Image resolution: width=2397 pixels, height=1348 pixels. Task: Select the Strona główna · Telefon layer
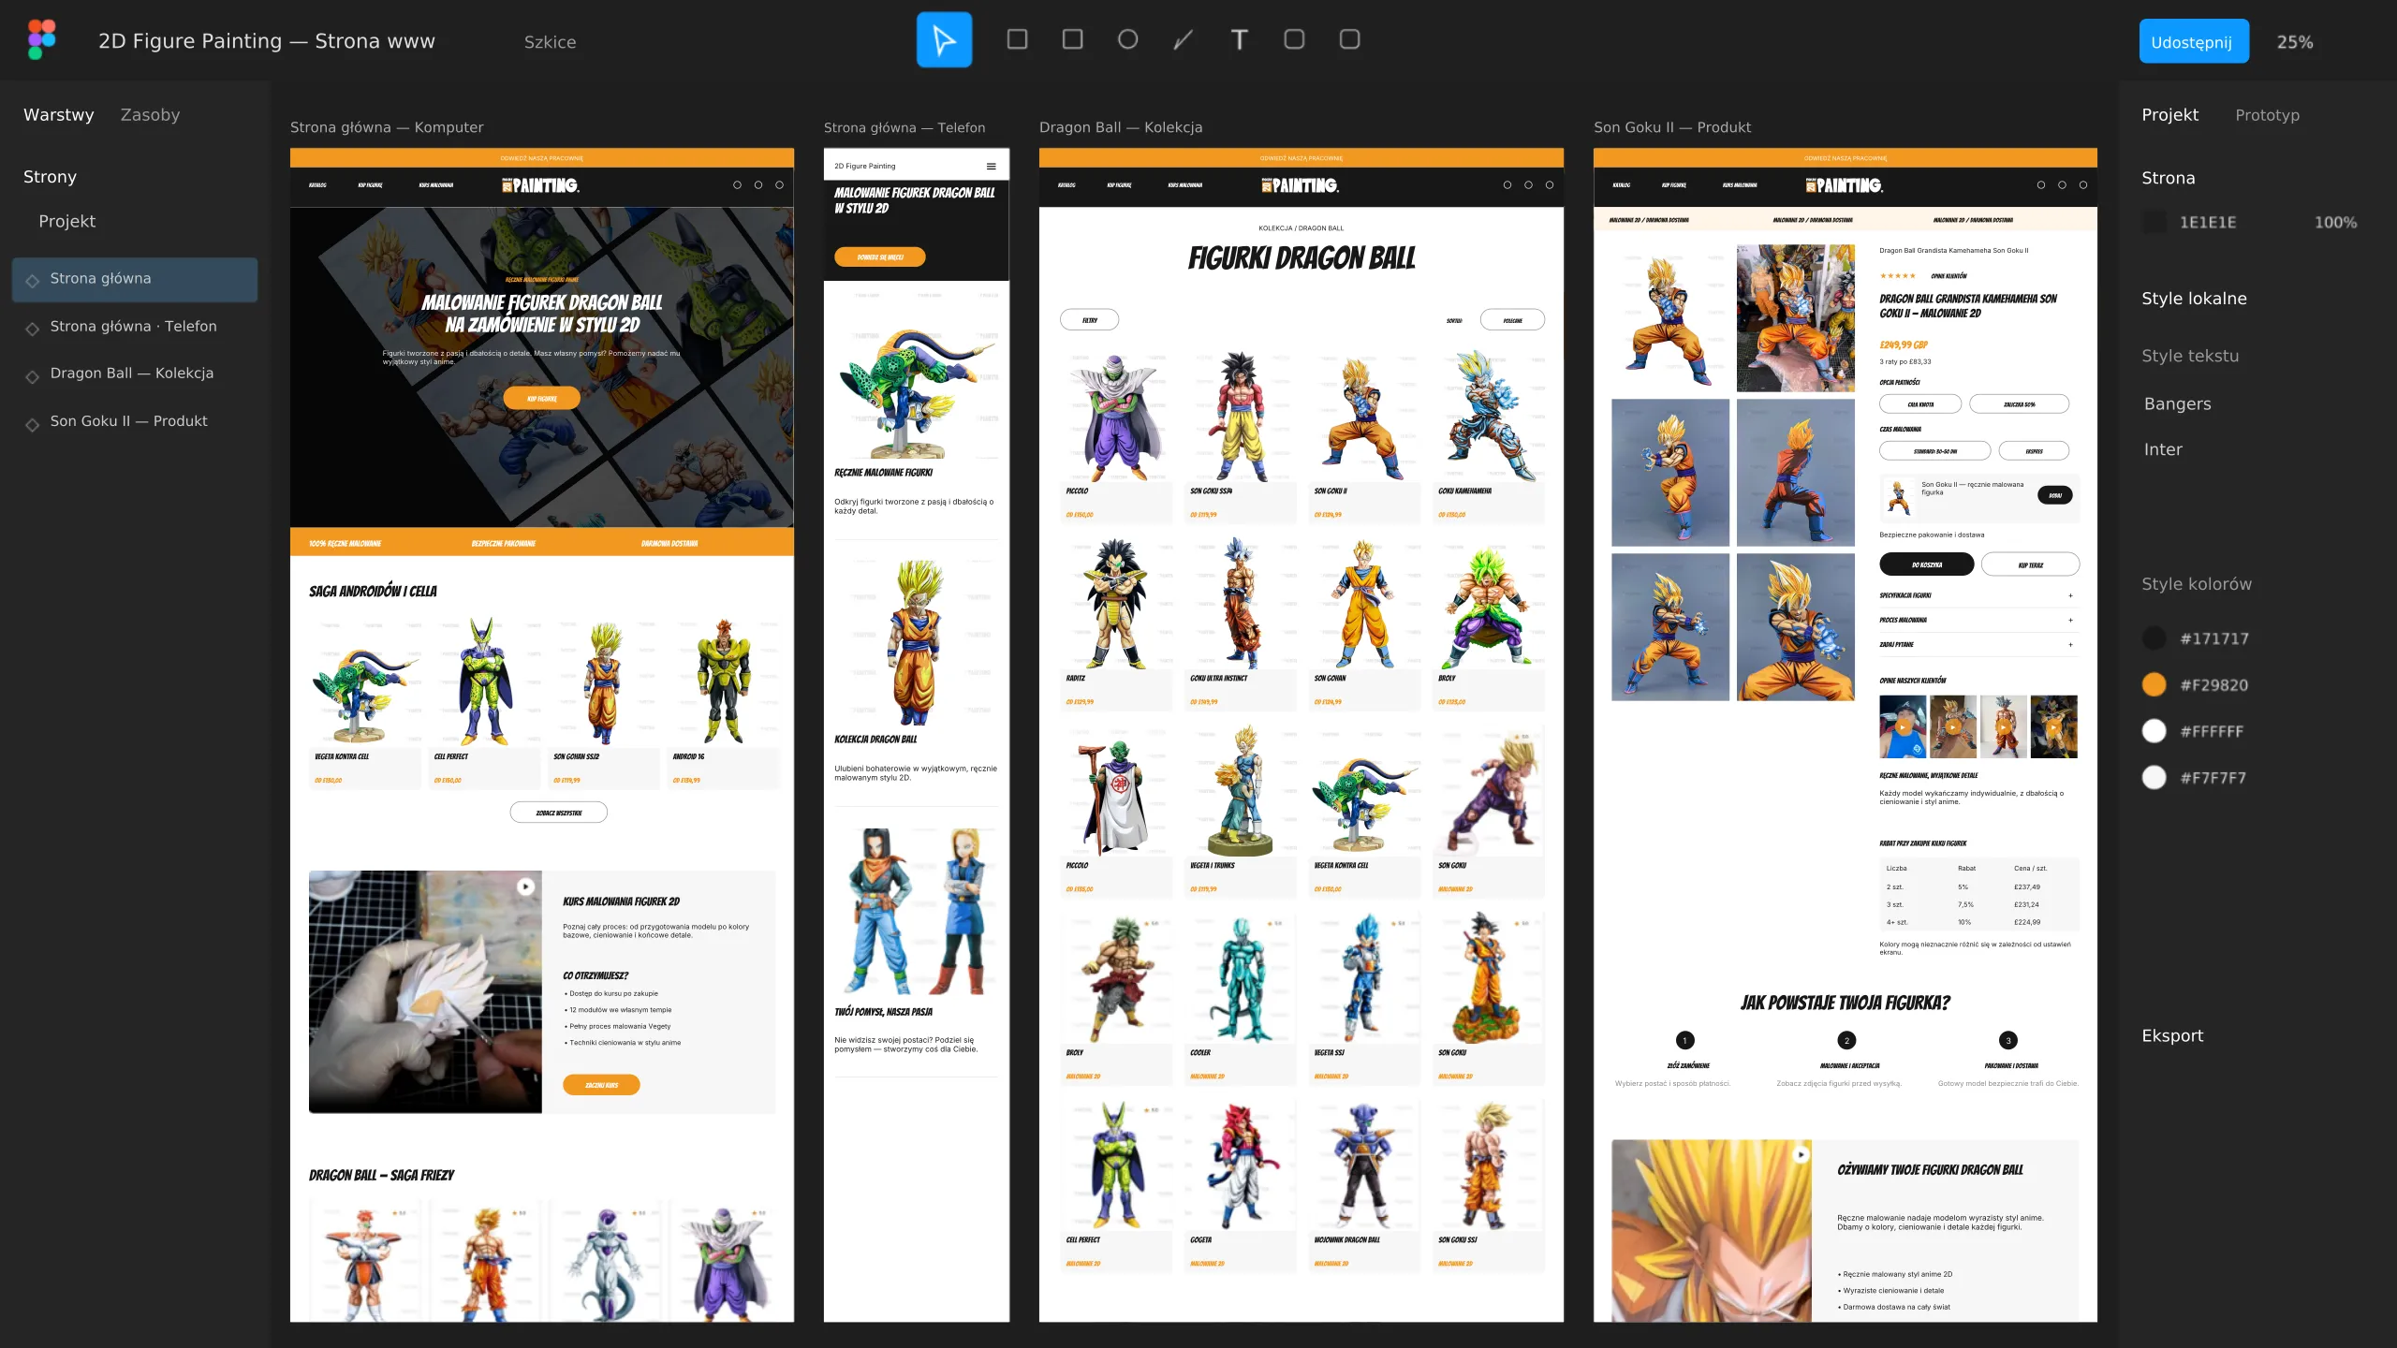tap(135, 327)
